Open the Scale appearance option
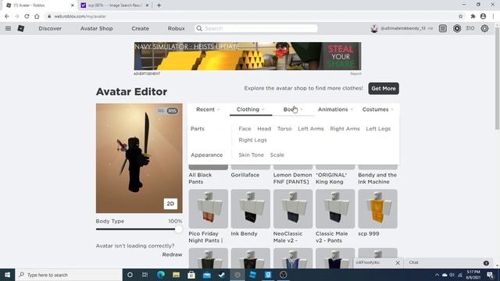This screenshot has height=281, width=500. coord(277,155)
